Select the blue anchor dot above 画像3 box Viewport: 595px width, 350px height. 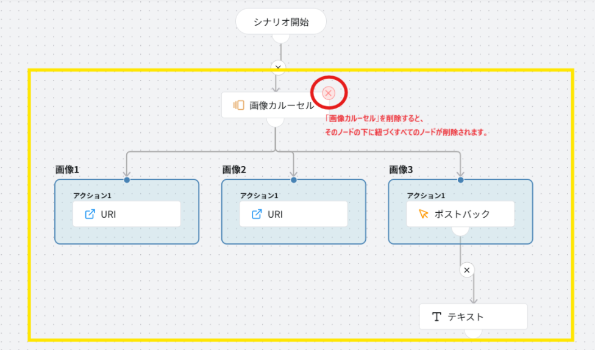pos(460,180)
